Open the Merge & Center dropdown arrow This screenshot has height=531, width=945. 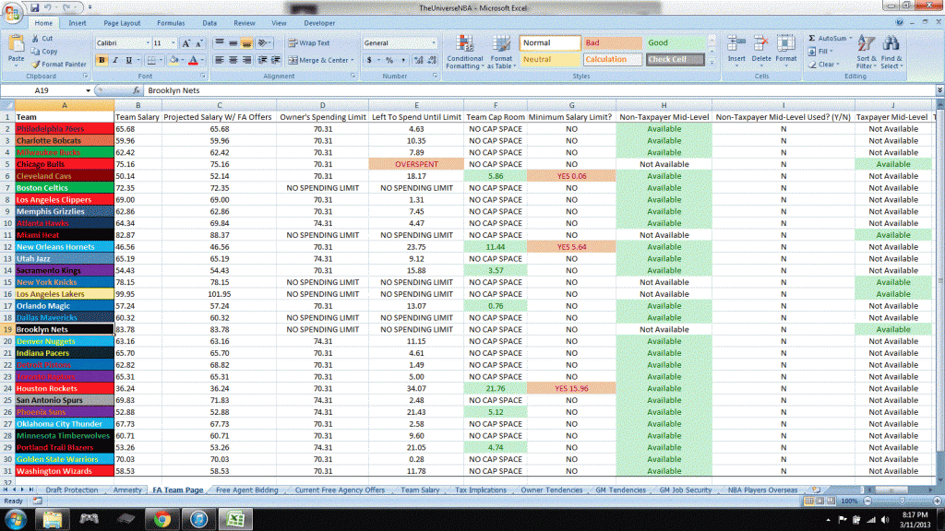pyautogui.click(x=353, y=60)
